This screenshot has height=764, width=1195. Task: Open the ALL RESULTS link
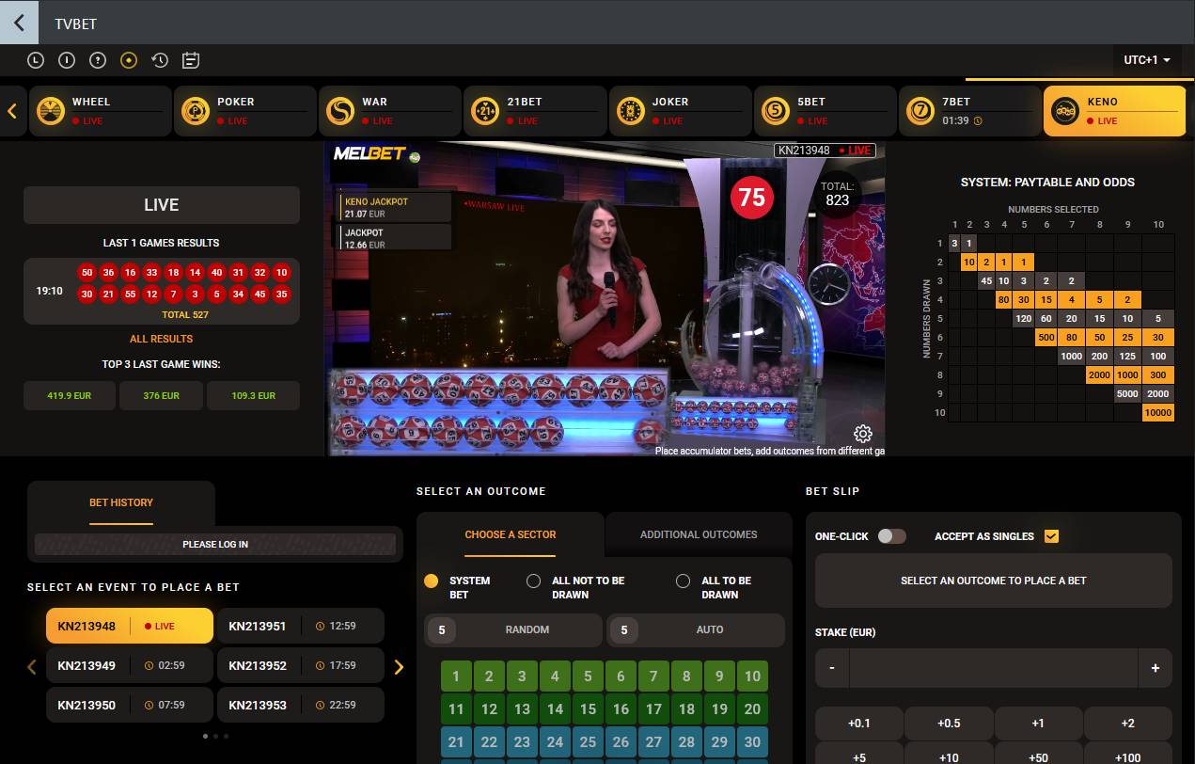pos(162,339)
